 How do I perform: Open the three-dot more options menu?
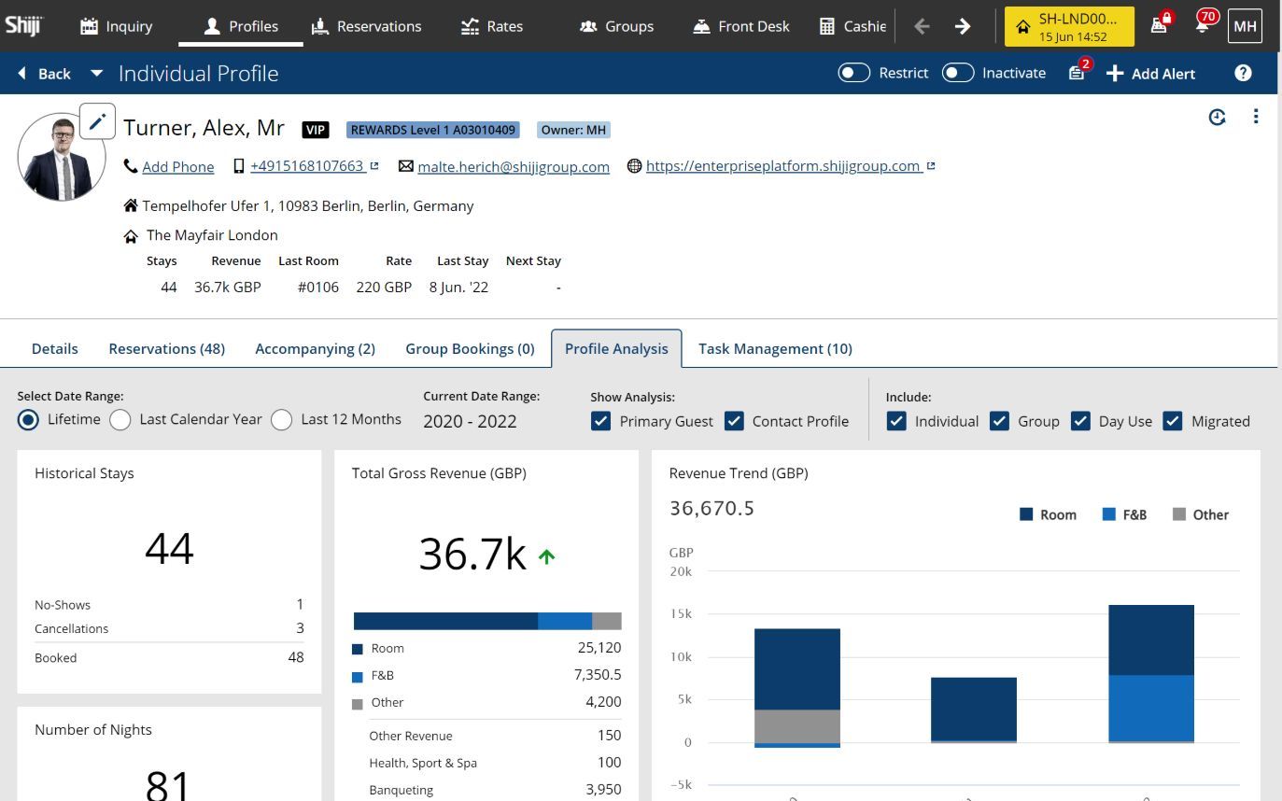[1256, 117]
